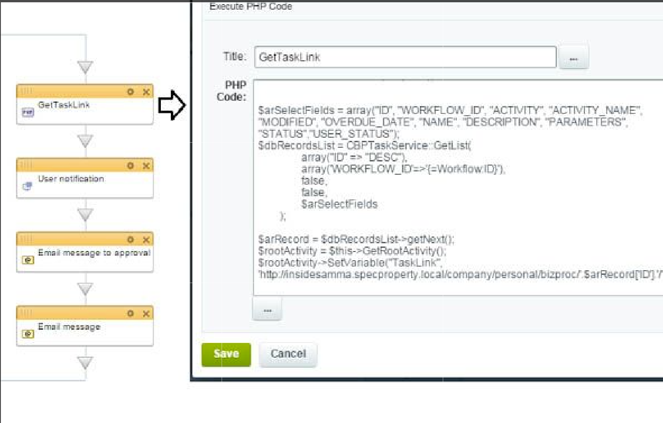This screenshot has height=423, width=663.
Task: Open settings of Email message to approval
Action: click(x=131, y=240)
